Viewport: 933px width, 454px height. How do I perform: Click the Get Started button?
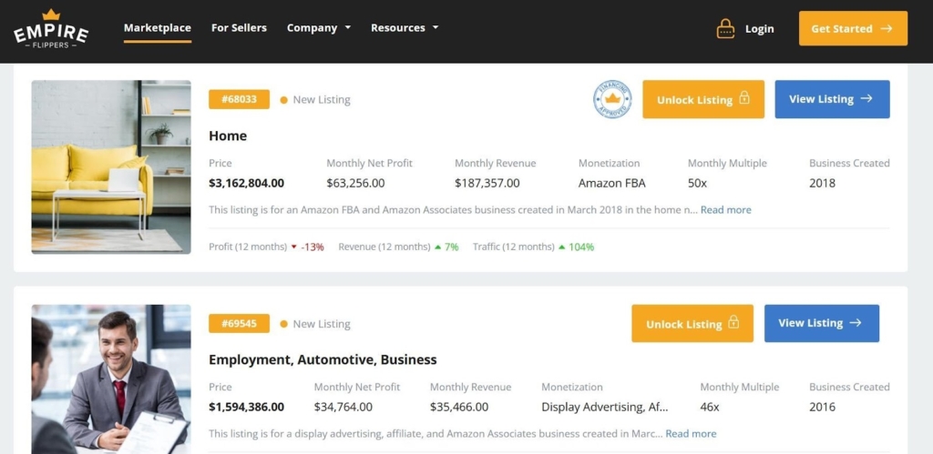coord(853,28)
